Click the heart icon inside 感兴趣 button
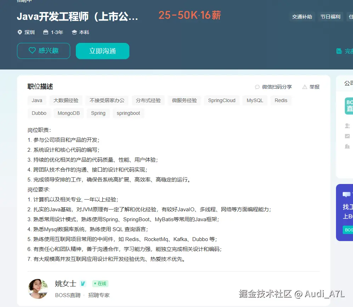Image resolution: width=353 pixels, height=307 pixels. [x=32, y=51]
